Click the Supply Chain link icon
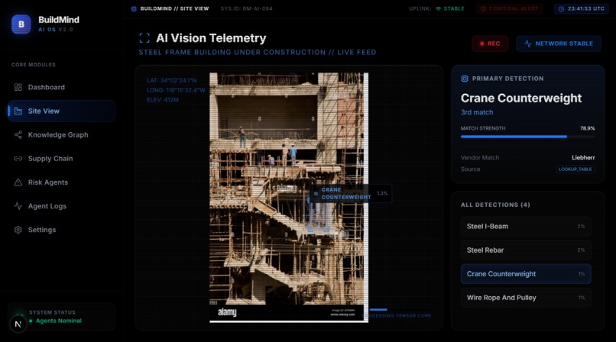The height and width of the screenshot is (342, 616). (x=18, y=159)
